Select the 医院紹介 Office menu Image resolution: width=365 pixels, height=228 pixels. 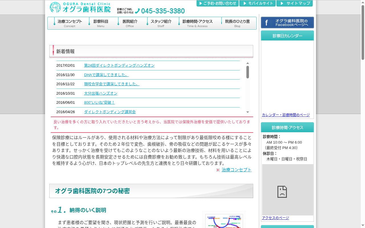coord(130,23)
